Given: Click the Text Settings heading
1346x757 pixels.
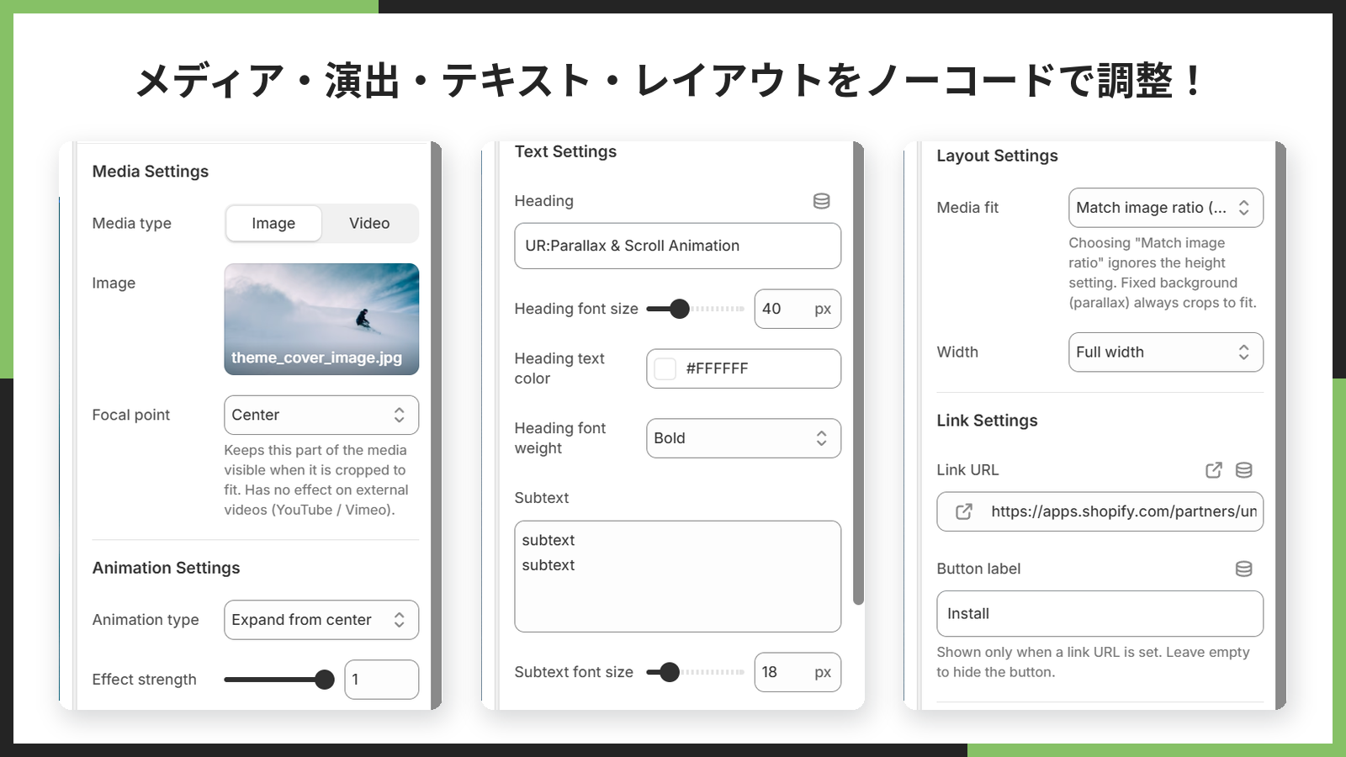Looking at the screenshot, I should tap(566, 151).
